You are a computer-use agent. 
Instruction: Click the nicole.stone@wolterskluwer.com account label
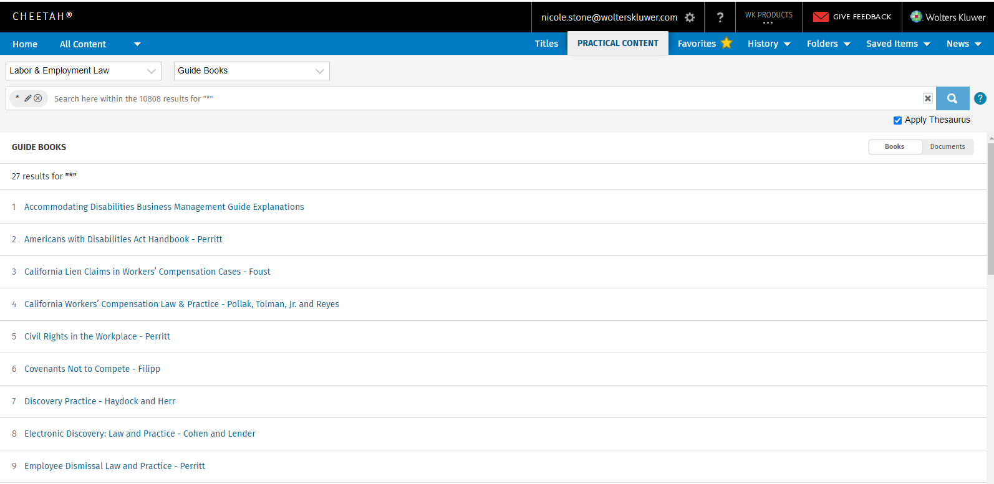point(609,17)
